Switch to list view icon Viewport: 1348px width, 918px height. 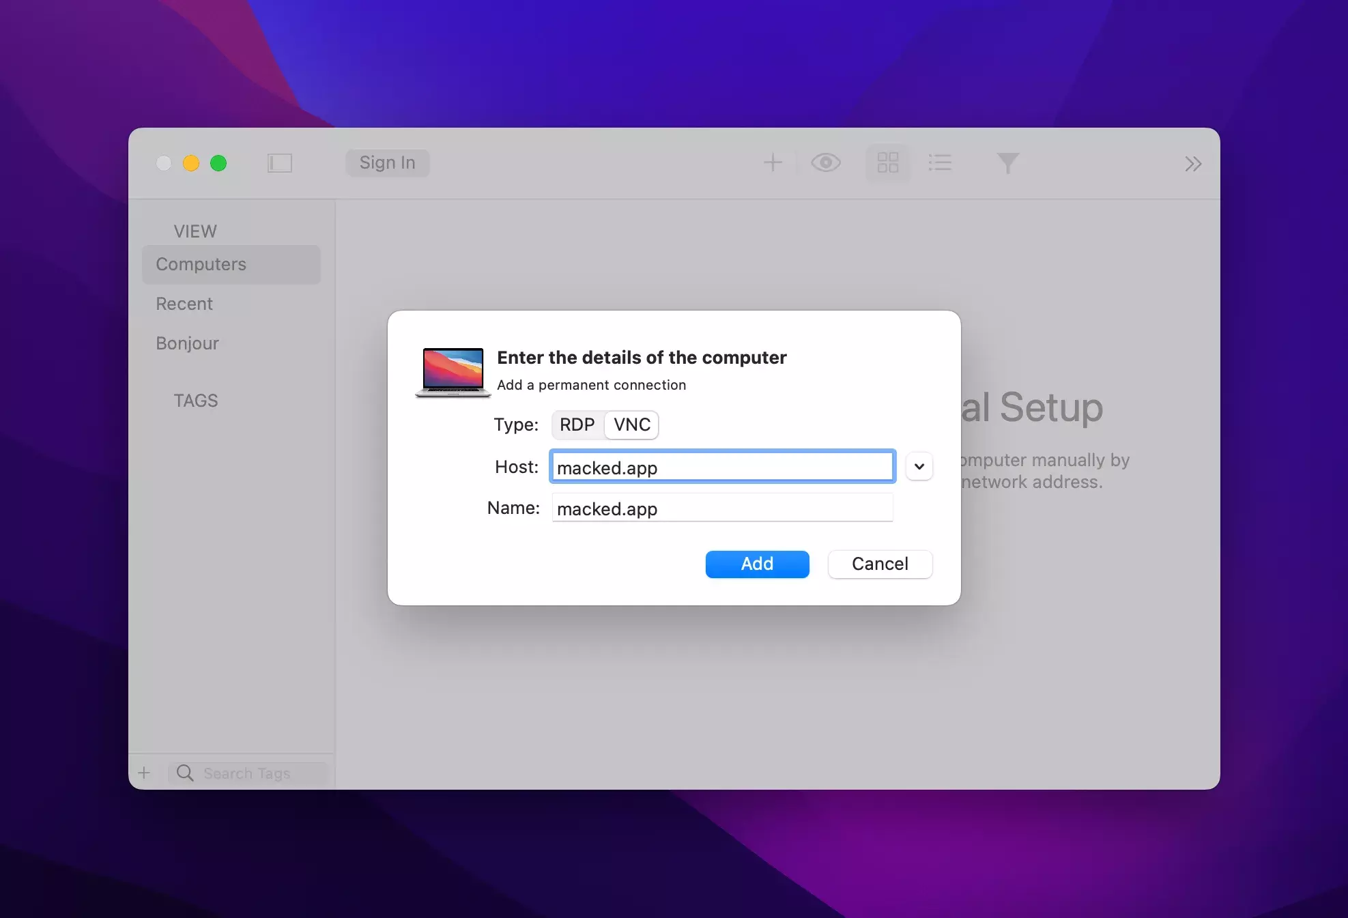coord(940,162)
